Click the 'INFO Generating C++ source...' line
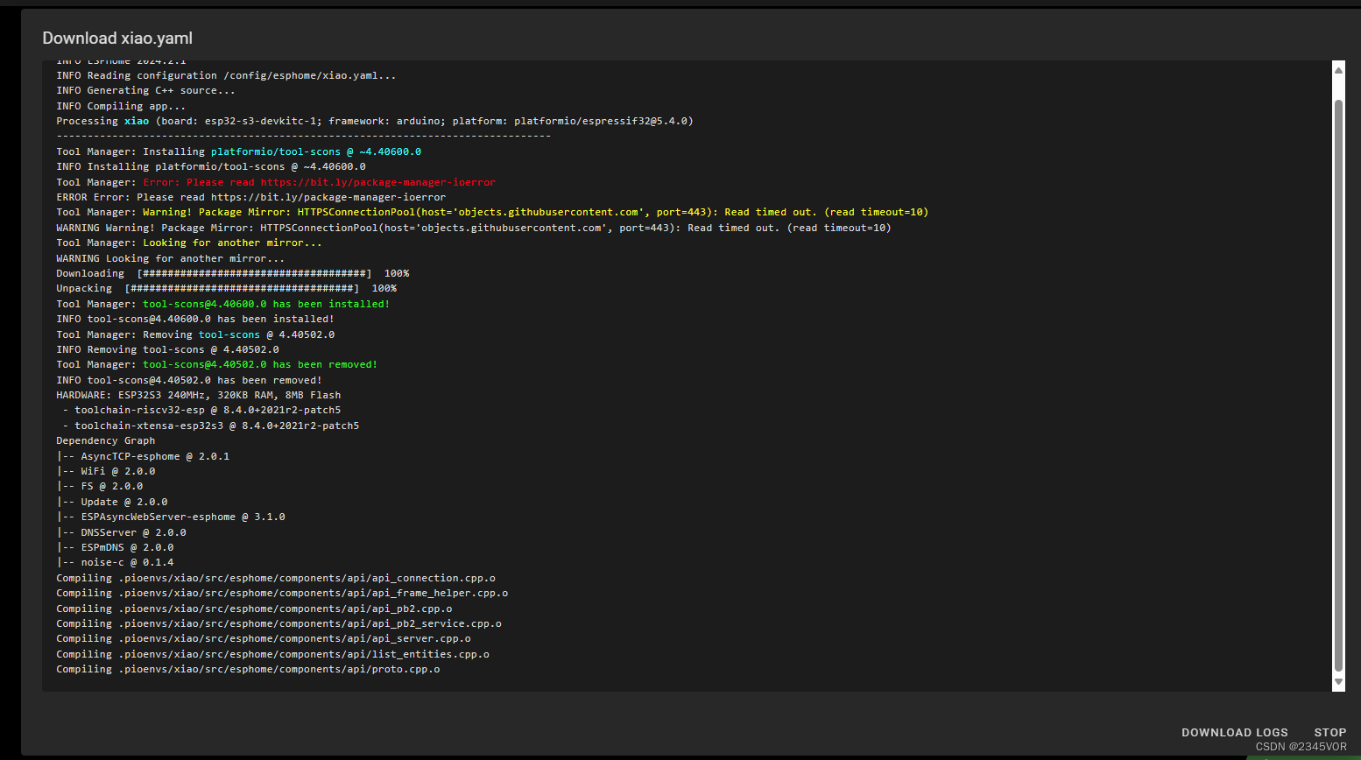Viewport: 1361px width, 760px height. click(x=145, y=91)
